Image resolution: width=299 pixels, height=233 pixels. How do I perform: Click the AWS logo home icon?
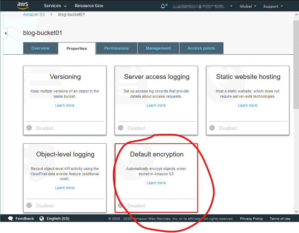tap(23, 6)
